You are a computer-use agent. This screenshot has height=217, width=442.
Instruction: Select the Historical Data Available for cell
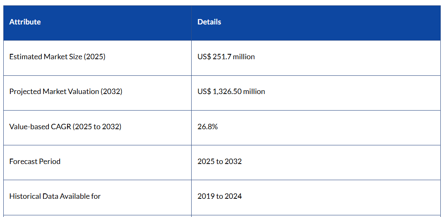pos(55,196)
